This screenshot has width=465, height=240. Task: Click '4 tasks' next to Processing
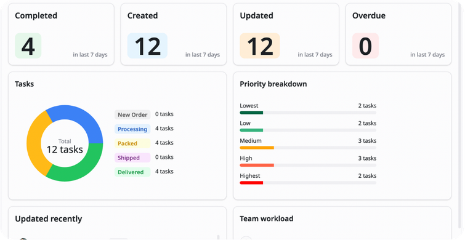pos(164,129)
